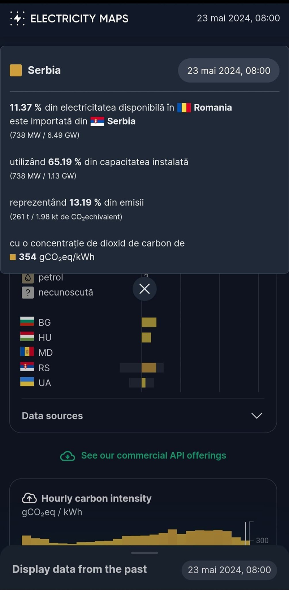Click the petrol oil drop icon
The image size is (289, 590).
(28, 278)
